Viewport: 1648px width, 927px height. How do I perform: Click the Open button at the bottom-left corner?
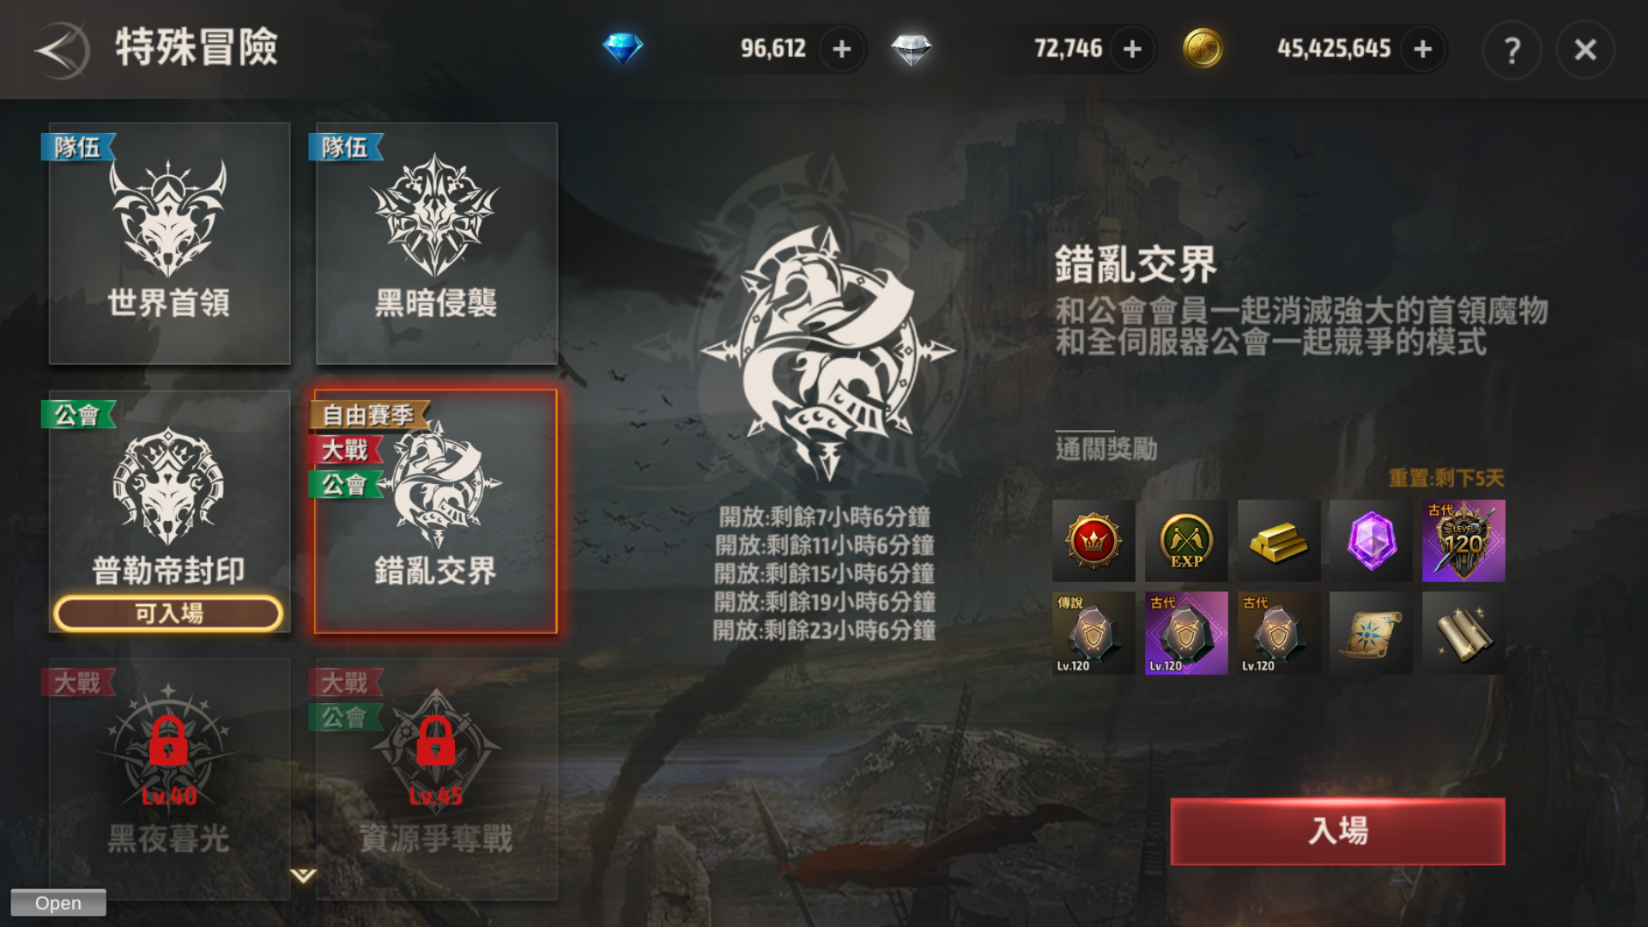pyautogui.click(x=58, y=903)
